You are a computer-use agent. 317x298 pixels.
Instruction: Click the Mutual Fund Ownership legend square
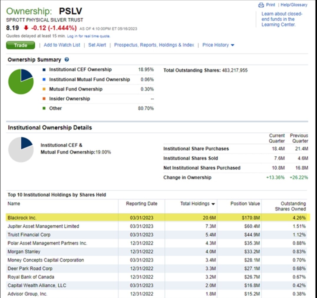(44, 89)
